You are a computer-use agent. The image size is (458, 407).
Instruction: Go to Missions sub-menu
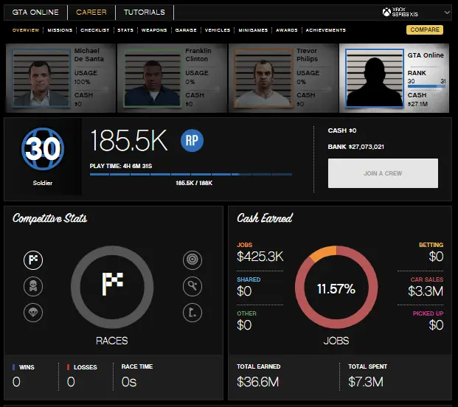pos(60,30)
